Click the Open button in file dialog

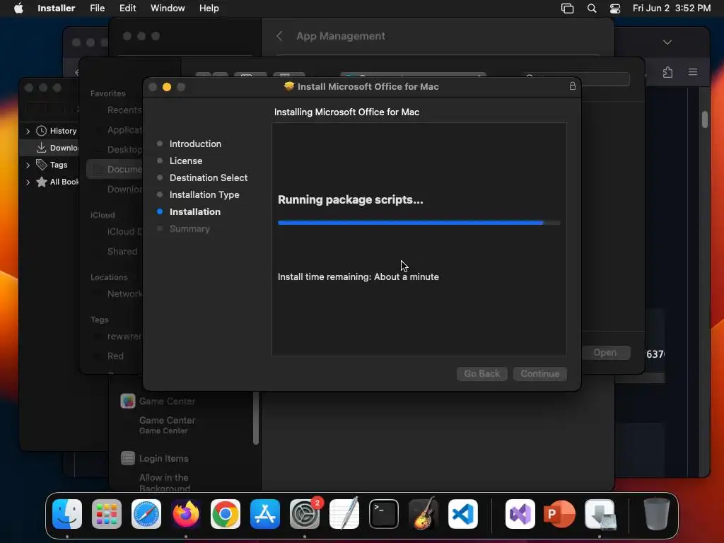605,352
